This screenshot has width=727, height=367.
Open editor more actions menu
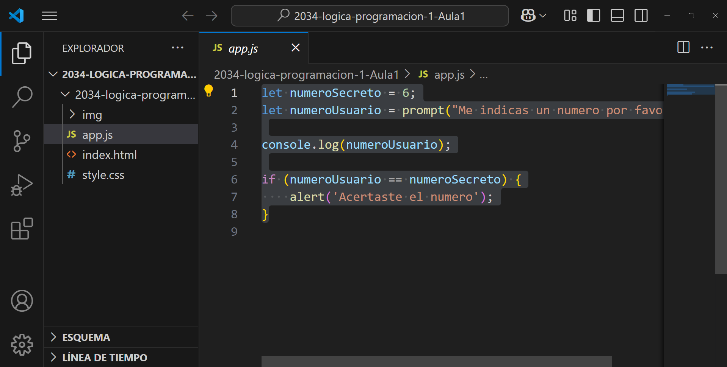pos(707,47)
